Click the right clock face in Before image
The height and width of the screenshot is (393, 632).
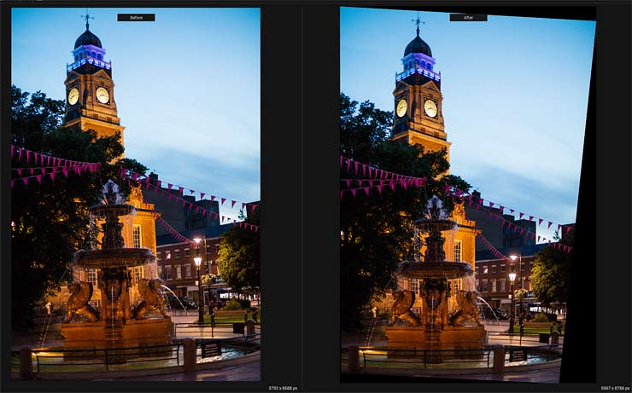(102, 95)
